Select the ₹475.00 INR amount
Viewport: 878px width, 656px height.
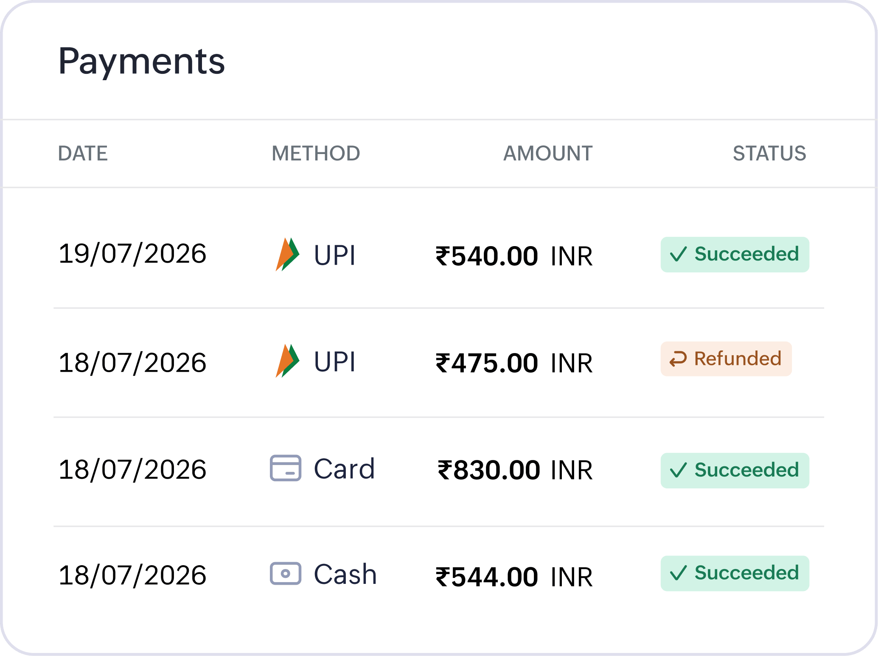[514, 363]
